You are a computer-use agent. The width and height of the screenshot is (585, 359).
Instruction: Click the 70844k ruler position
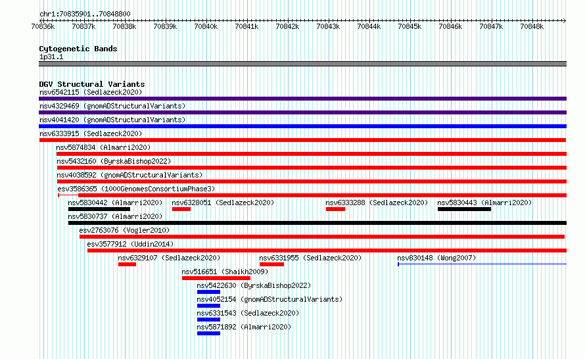tap(369, 26)
